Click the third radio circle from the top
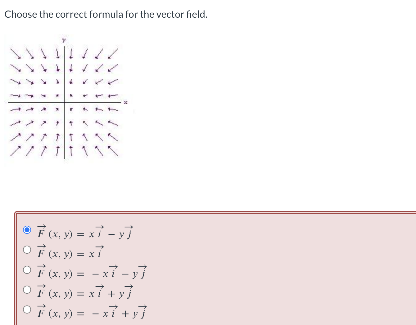The width and height of the screenshot is (416, 325). pyautogui.click(x=27, y=270)
